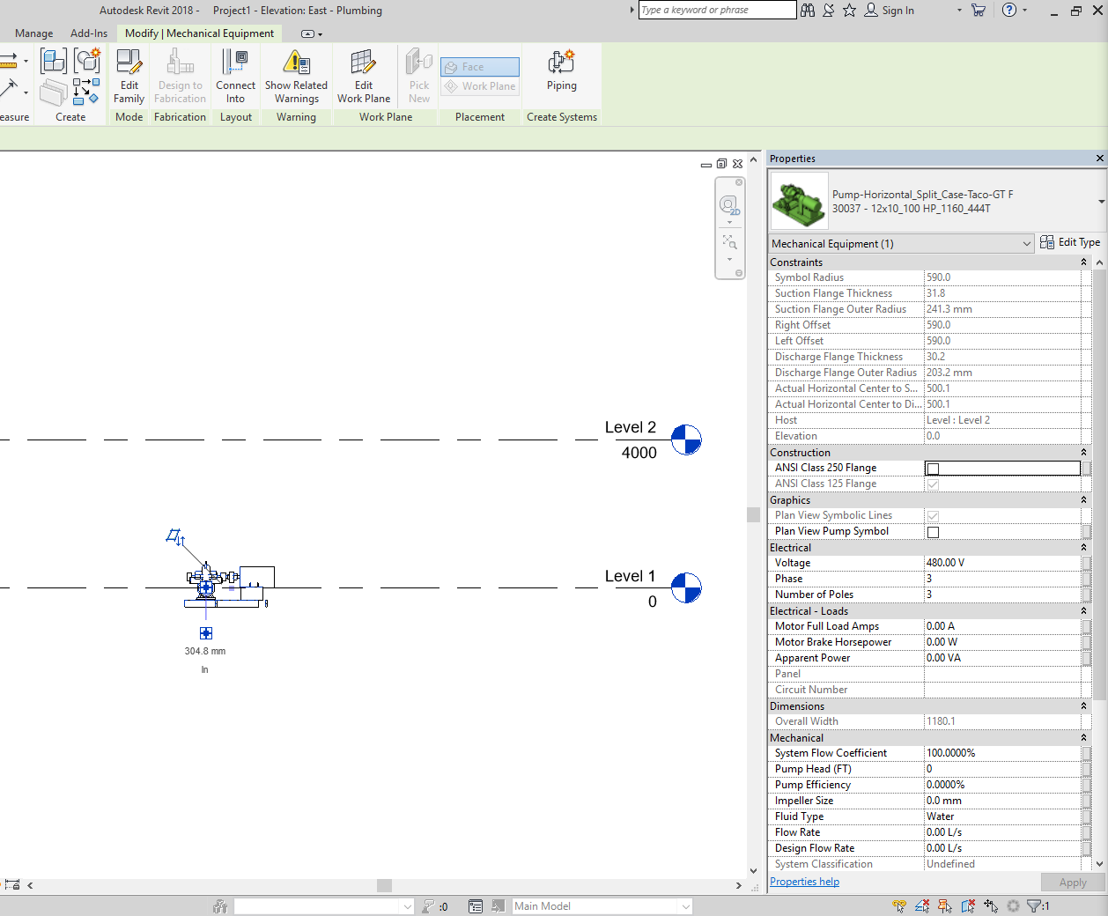This screenshot has height=916, width=1108.
Task: Collapse the Constraints property group
Action: (x=1083, y=262)
